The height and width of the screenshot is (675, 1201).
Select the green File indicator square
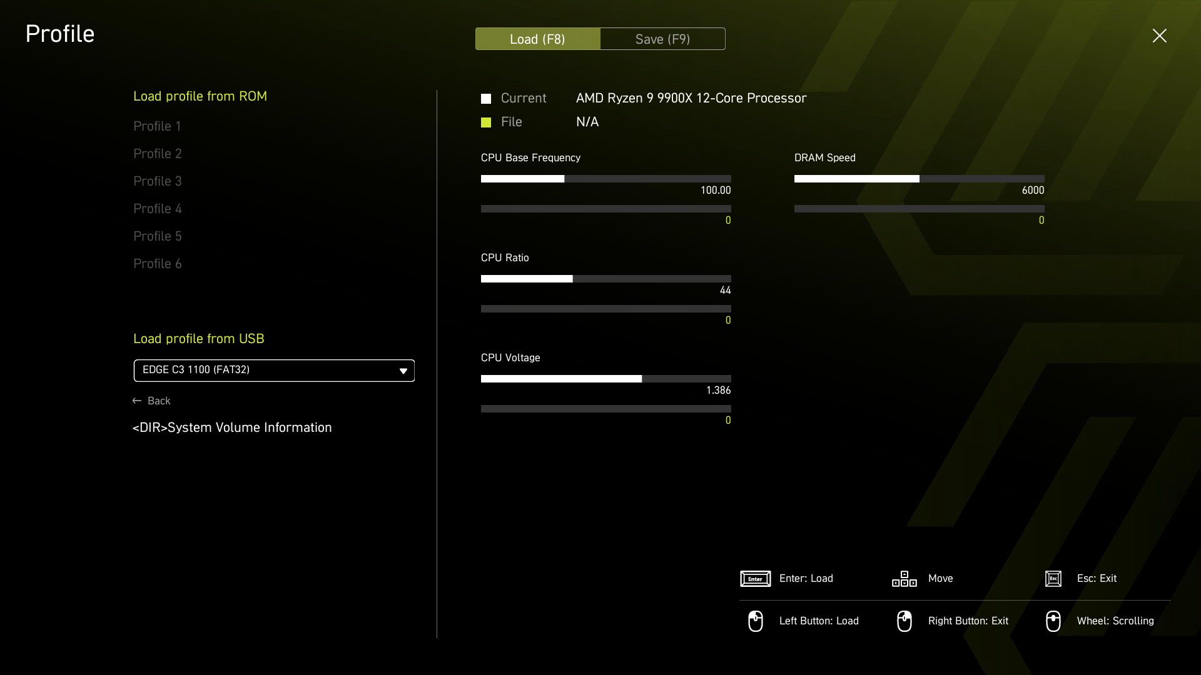click(x=487, y=122)
